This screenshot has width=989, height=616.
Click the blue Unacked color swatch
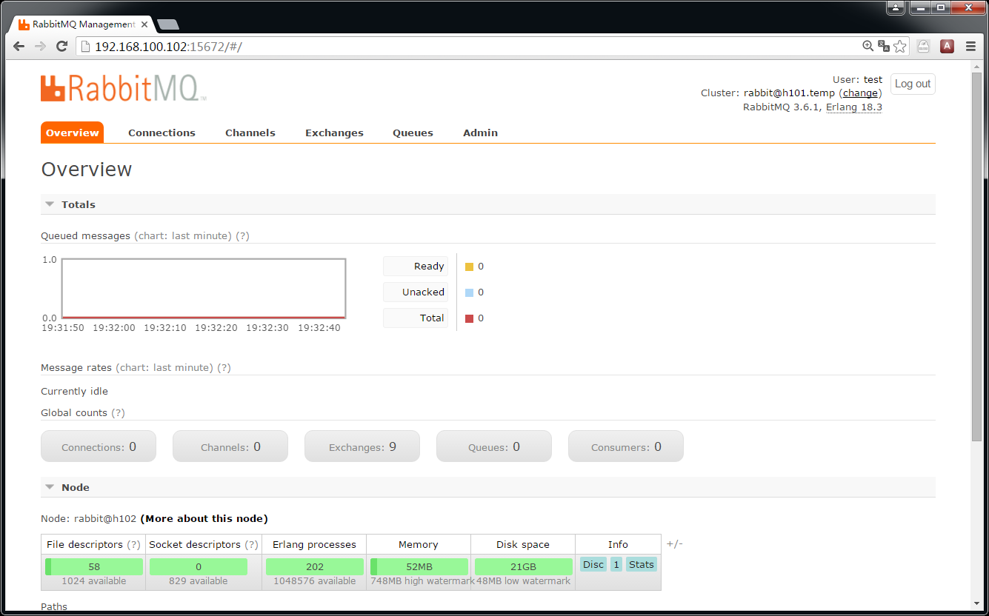click(x=469, y=292)
